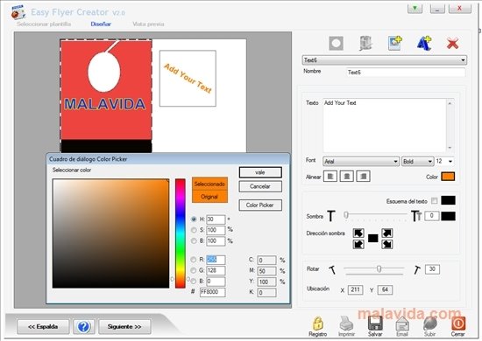Click the small T no-shadow icon
This screenshot has width=482, height=341.
coord(330,216)
